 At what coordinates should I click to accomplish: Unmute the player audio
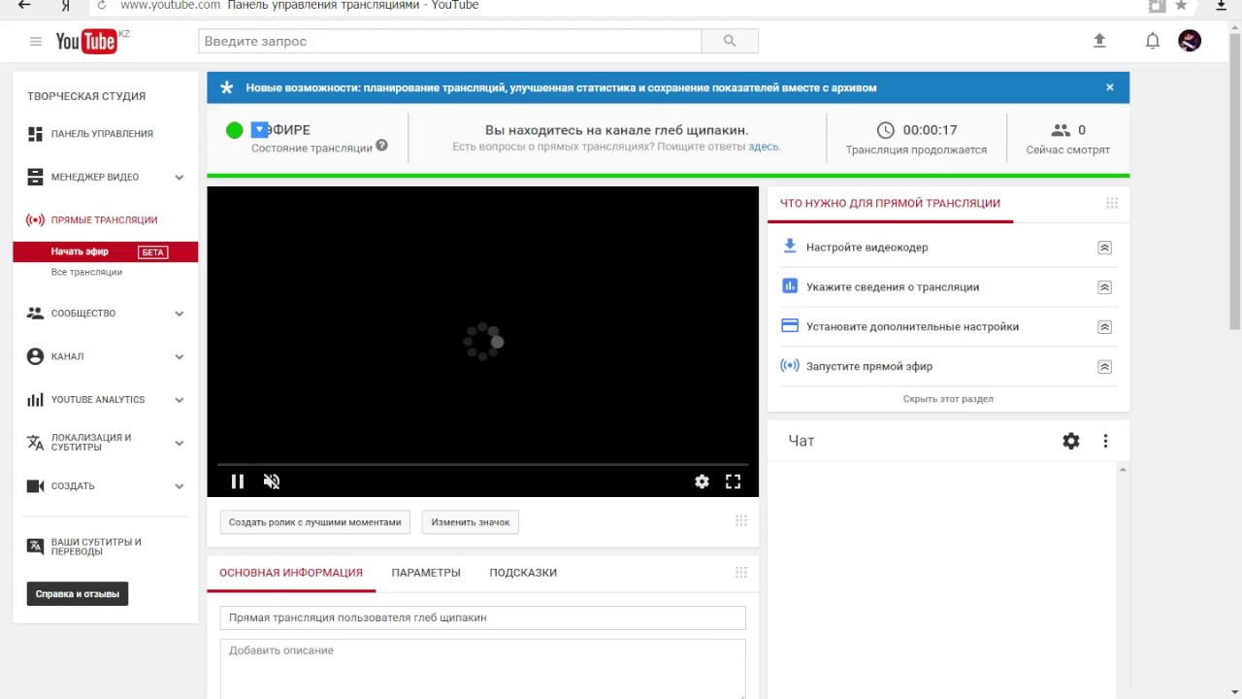coord(272,482)
